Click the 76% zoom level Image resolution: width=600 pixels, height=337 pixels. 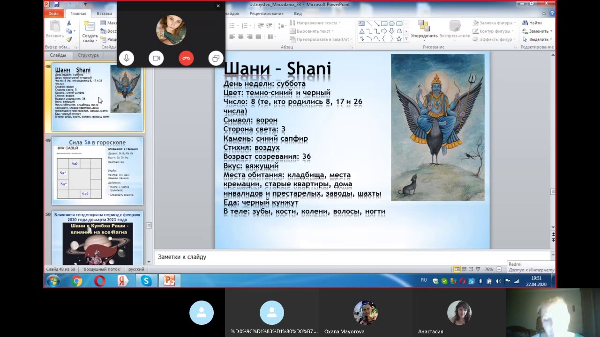point(488,269)
